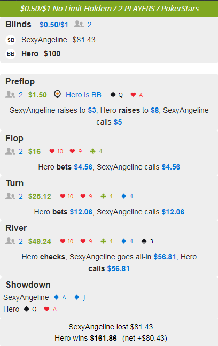Click the players icon in the Flop row
Viewport: 218px width, 346px height.
click(x=10, y=151)
